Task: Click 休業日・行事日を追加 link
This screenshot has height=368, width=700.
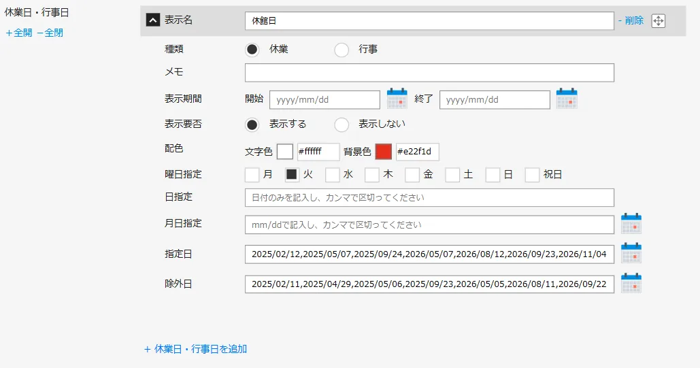Action: pyautogui.click(x=196, y=349)
